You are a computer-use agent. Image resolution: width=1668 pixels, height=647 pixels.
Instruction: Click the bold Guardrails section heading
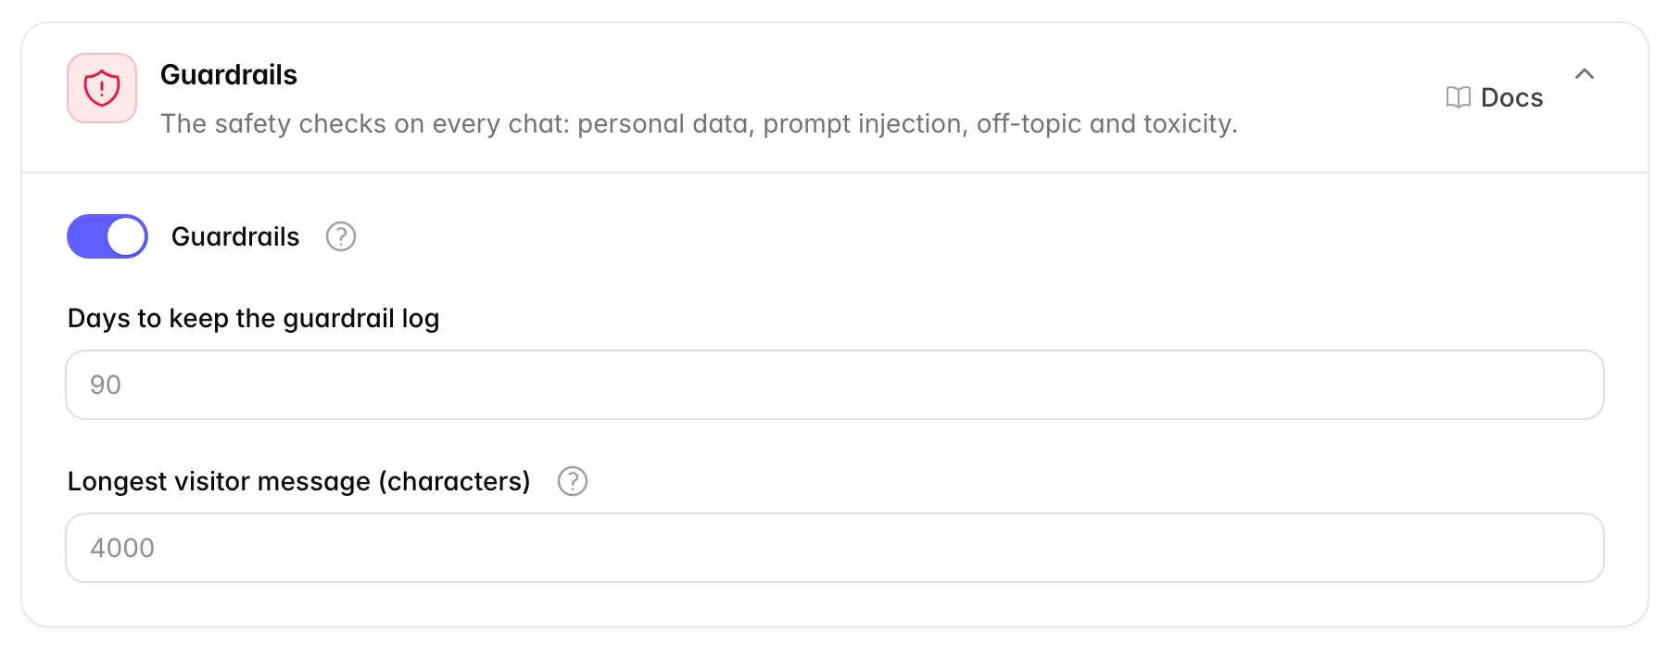229,75
